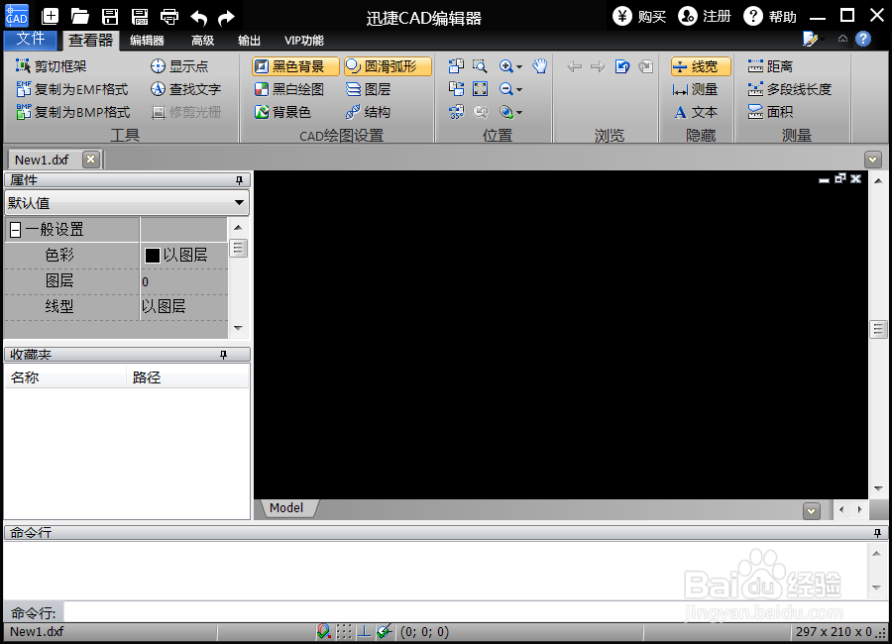Open the 帮助 (help) menu
The width and height of the screenshot is (892, 644).
770,16
